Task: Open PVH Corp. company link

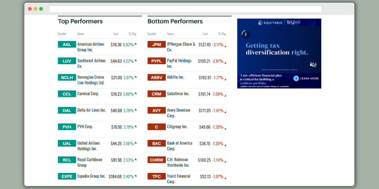Action: coord(85,127)
